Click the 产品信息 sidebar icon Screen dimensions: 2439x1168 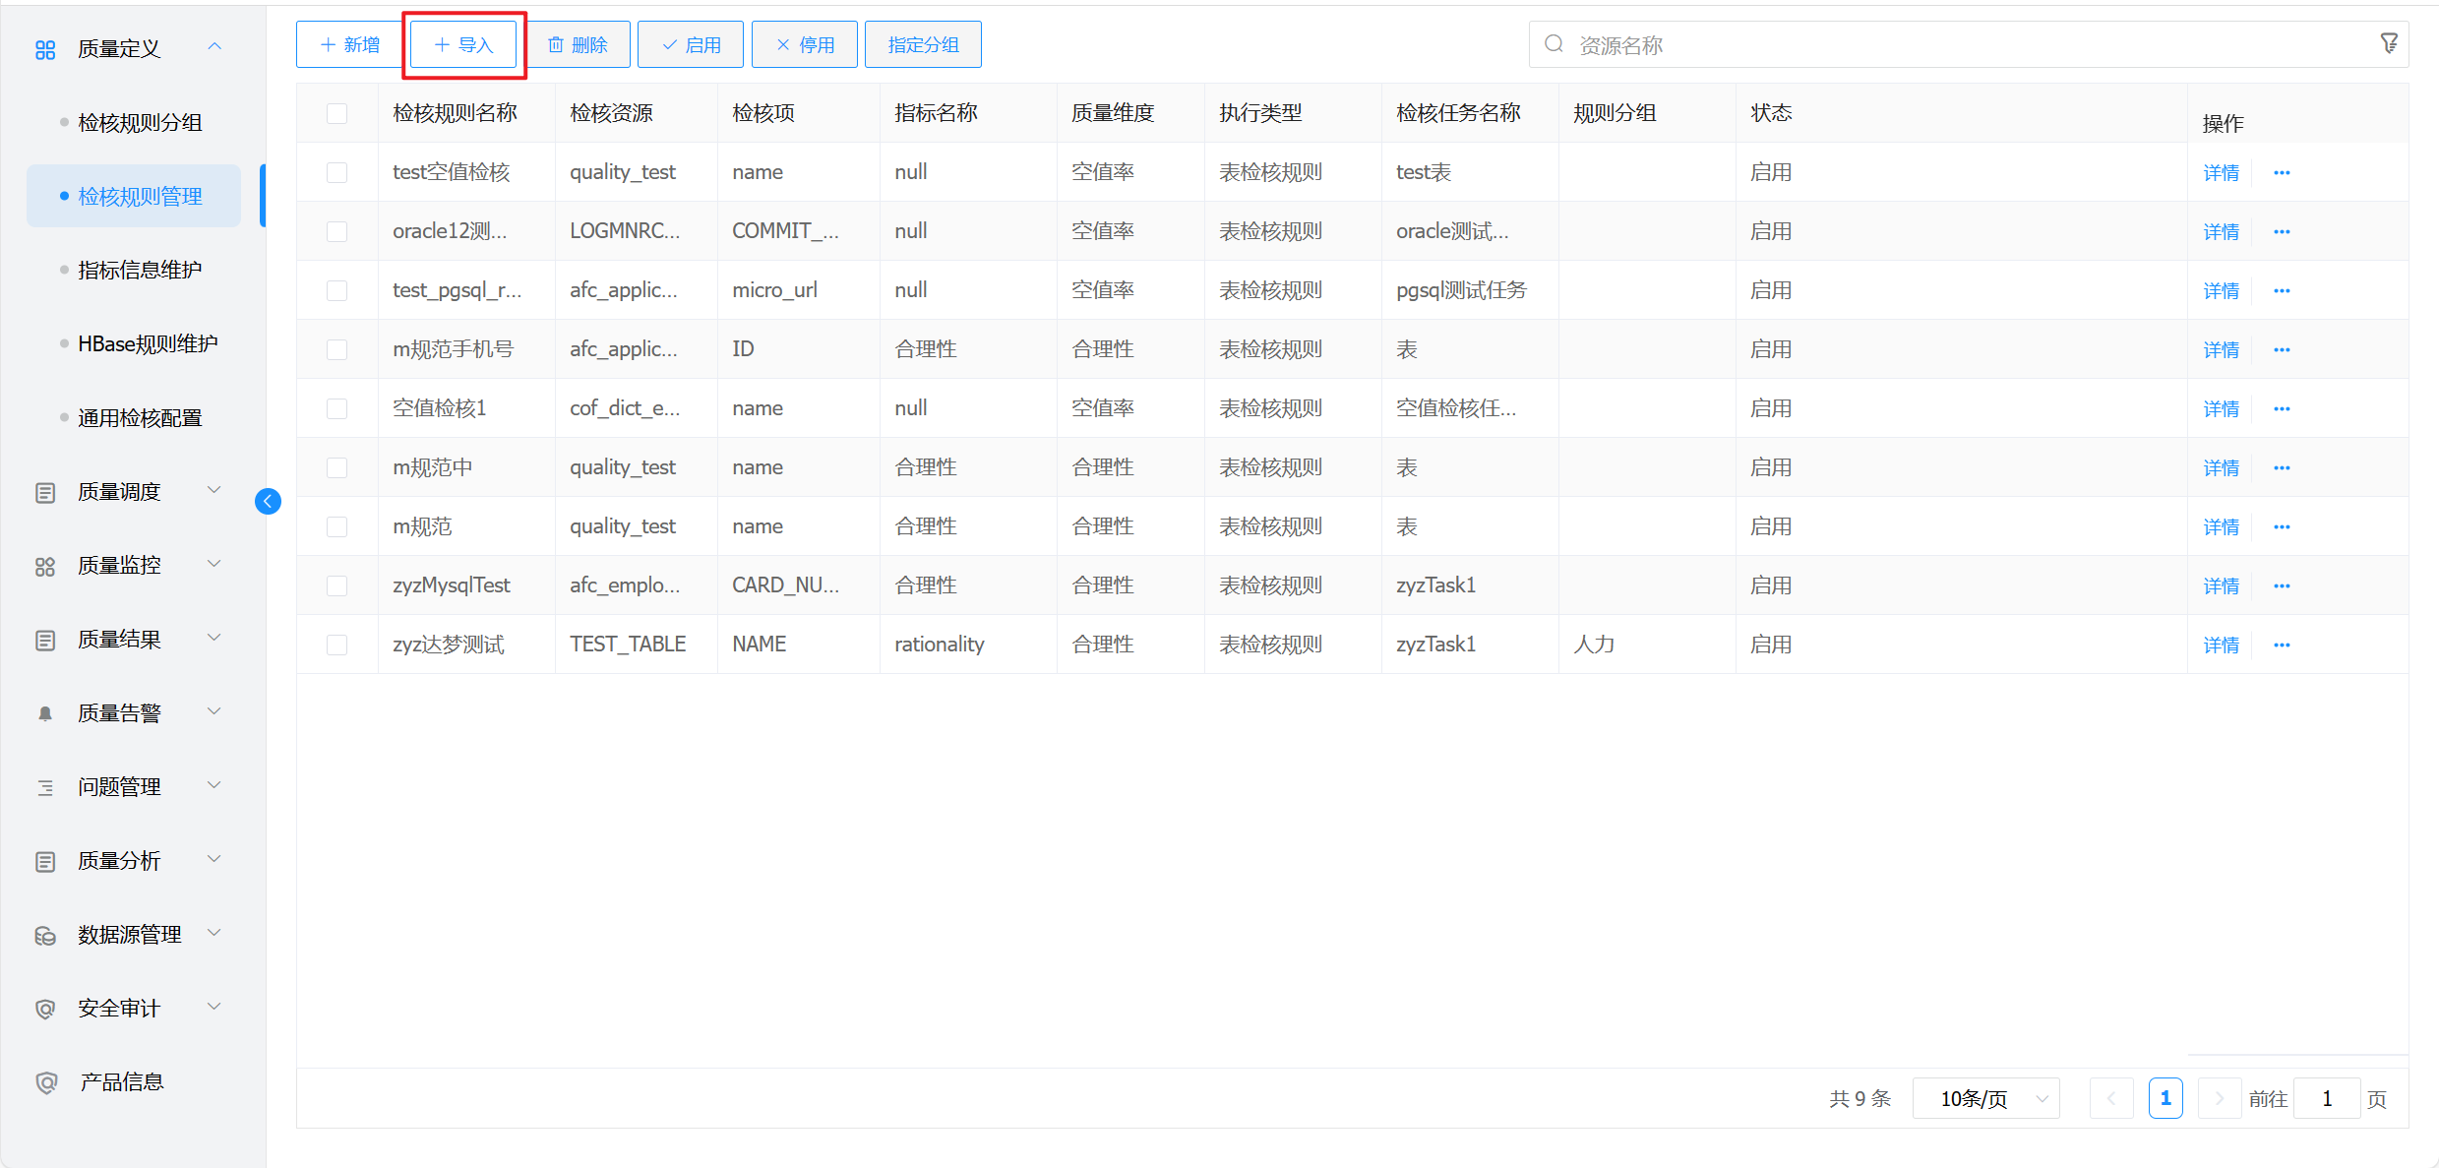[x=45, y=1082]
